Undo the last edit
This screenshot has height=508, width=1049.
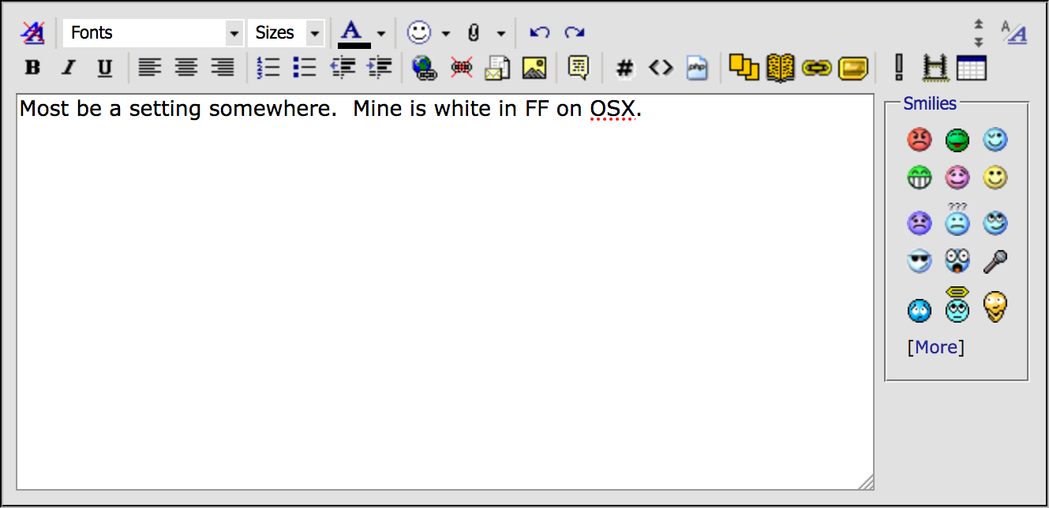[x=539, y=33]
